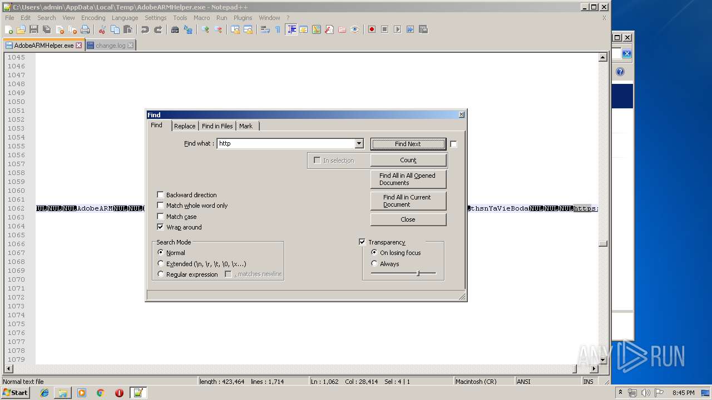Click the Close button in Find dialog
Image resolution: width=712 pixels, height=400 pixels.
point(408,219)
